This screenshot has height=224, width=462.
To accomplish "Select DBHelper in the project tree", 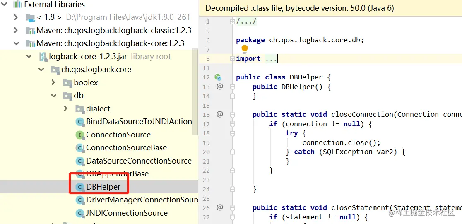I will [103, 187].
